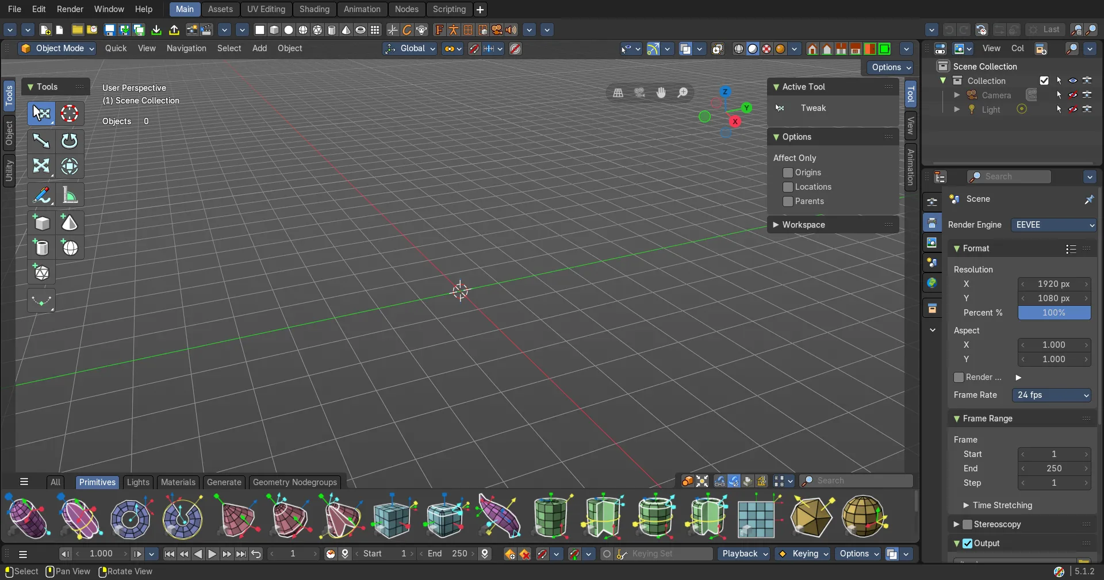Pick the Add Cube tool
This screenshot has height=580, width=1104.
point(41,222)
